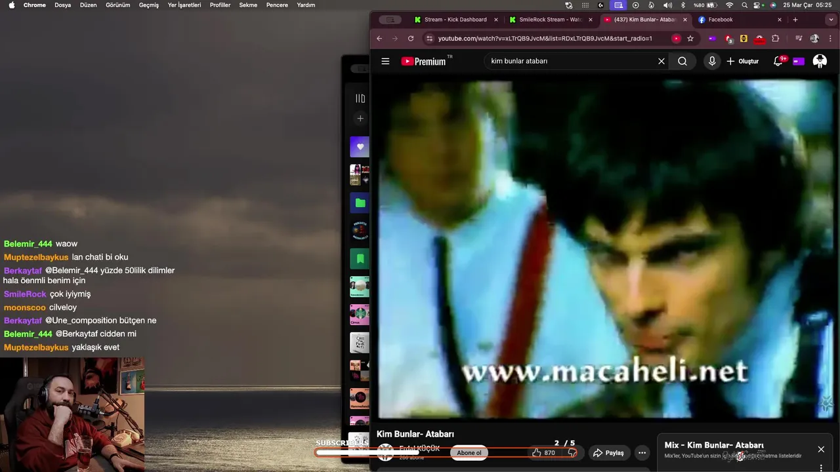Open library icon in background sidebar window
The image size is (840, 472).
[x=360, y=98]
